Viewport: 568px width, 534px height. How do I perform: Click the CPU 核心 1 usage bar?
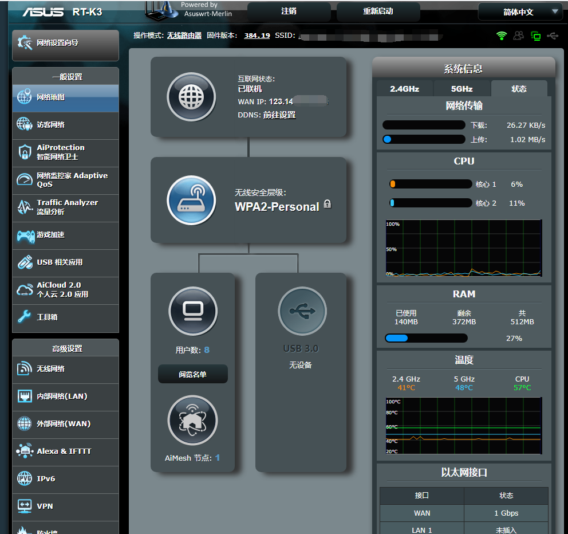point(431,184)
